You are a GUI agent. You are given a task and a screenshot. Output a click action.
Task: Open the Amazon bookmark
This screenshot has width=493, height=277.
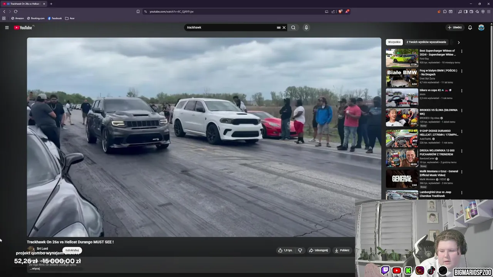click(17, 18)
